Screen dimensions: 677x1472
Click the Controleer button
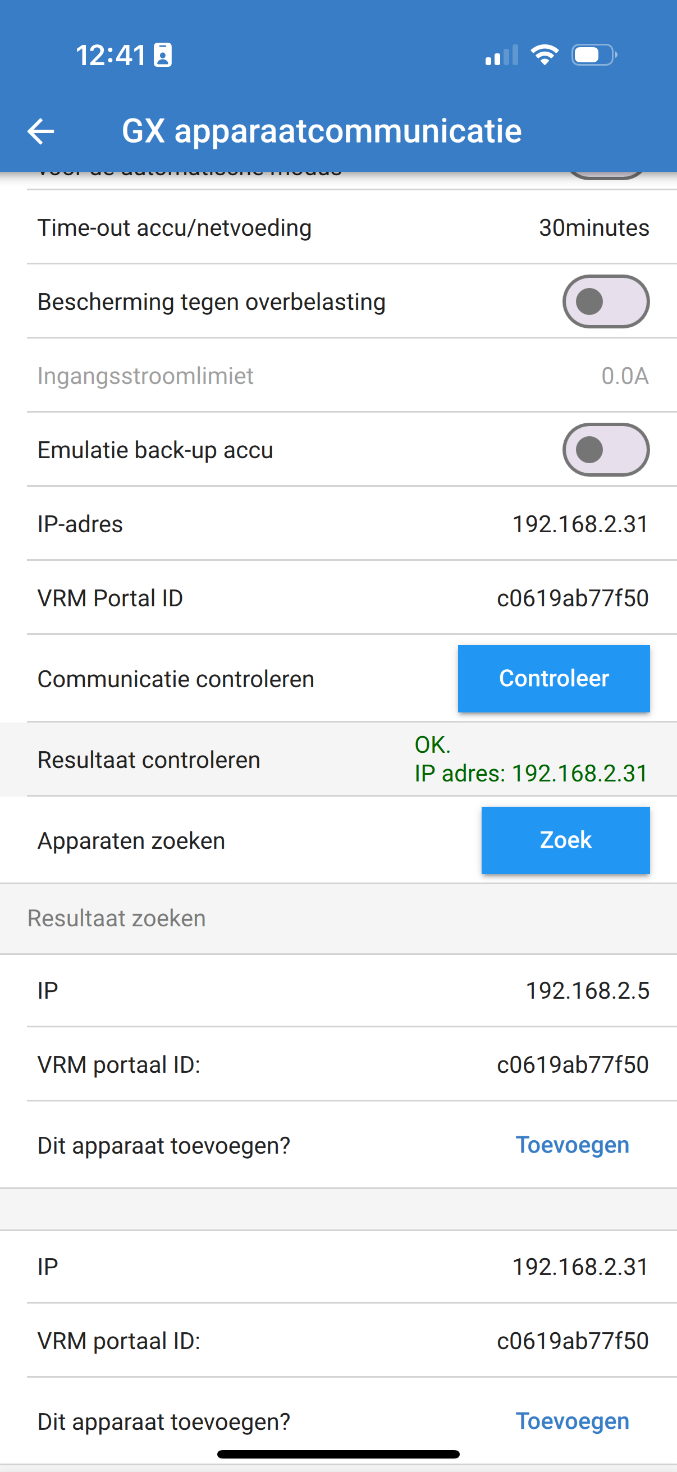click(x=554, y=678)
